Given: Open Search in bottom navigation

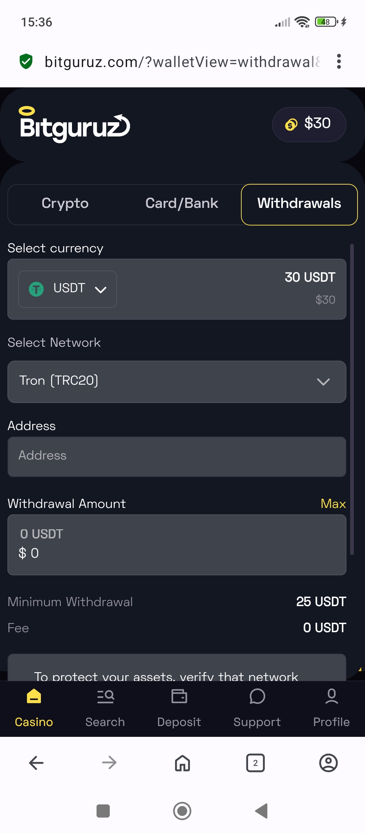Looking at the screenshot, I should pos(105,708).
